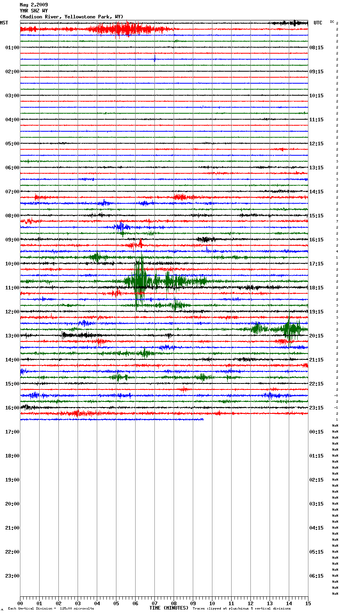
Task: Click the 04:15 UTC time label
Action: point(316,528)
